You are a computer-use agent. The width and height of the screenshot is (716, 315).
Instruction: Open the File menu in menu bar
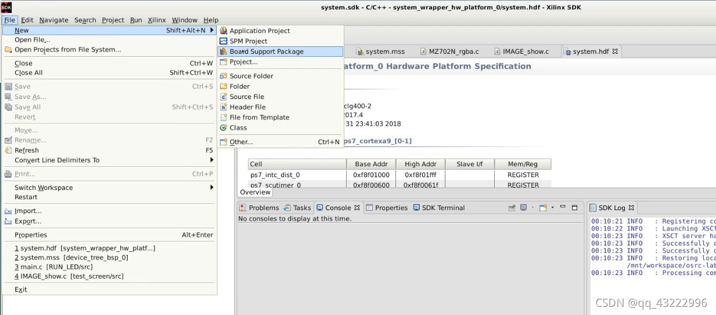(x=9, y=20)
